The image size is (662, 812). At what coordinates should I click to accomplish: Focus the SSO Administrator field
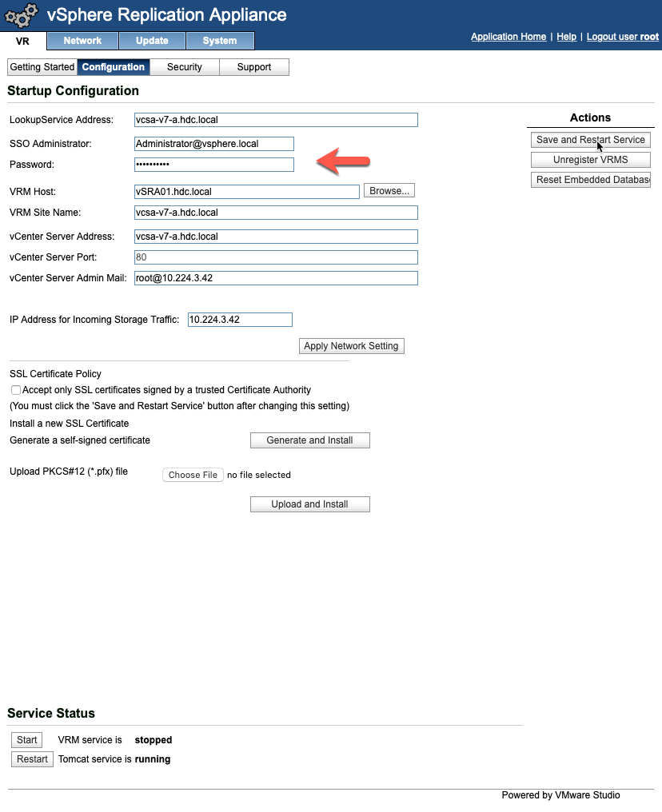[214, 144]
